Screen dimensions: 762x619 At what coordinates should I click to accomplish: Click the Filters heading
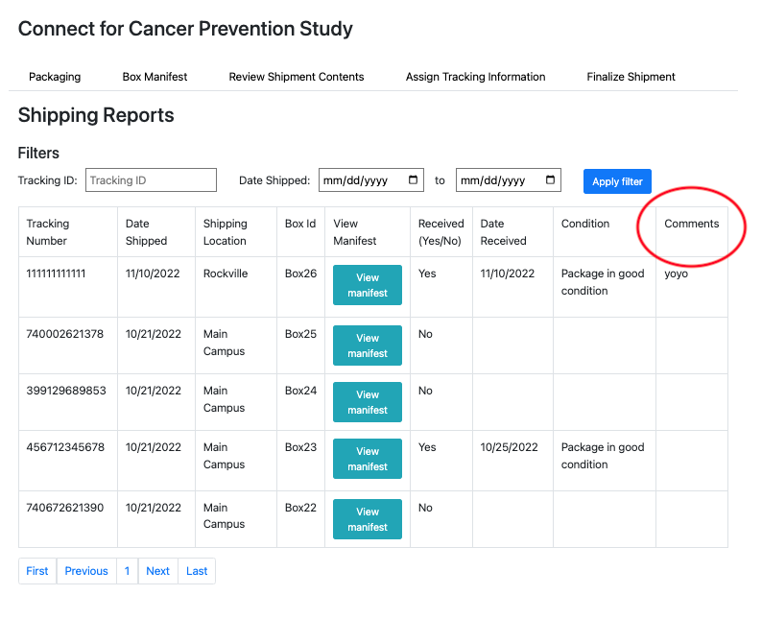(38, 153)
